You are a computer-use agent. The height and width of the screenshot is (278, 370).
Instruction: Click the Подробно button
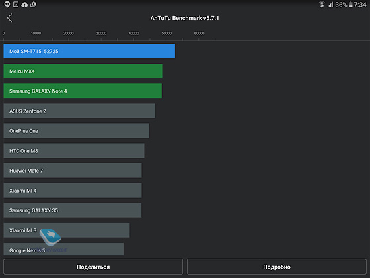(x=277, y=267)
